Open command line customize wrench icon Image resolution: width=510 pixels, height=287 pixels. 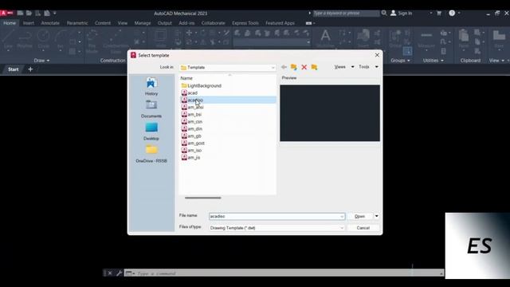[x=119, y=273]
